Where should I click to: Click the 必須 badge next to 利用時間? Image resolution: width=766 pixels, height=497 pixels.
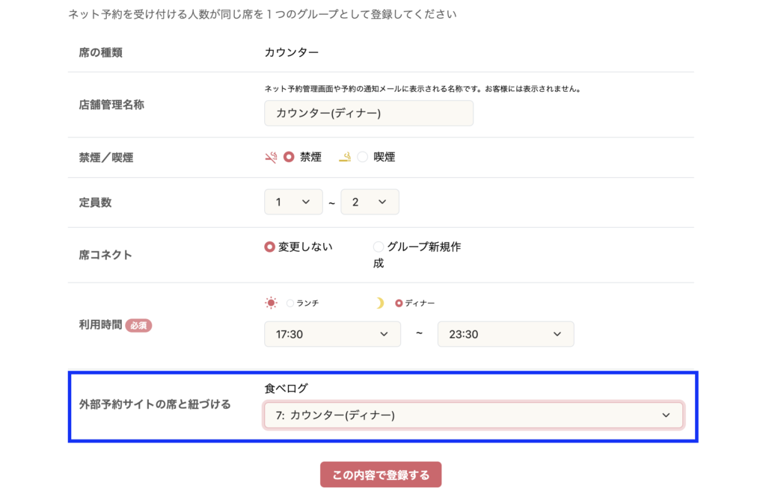click(138, 326)
